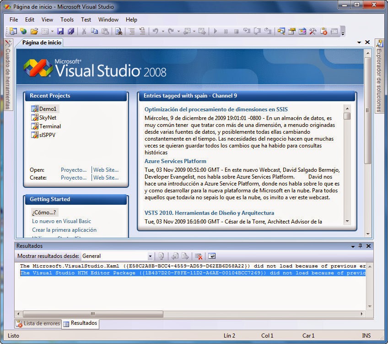Click the Resultados horizontal scrollbar thumb
388x344 pixels.
[93, 314]
